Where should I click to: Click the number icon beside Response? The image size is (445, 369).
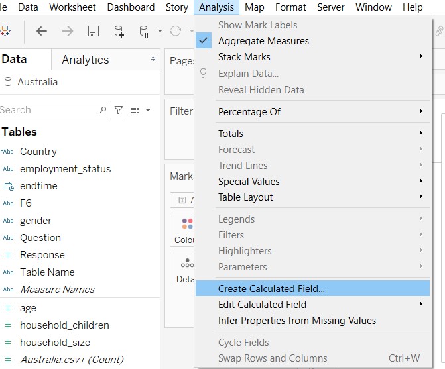pyautogui.click(x=8, y=255)
